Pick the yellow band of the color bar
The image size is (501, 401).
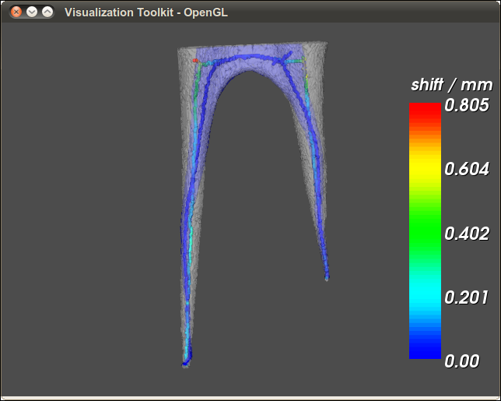pos(425,167)
